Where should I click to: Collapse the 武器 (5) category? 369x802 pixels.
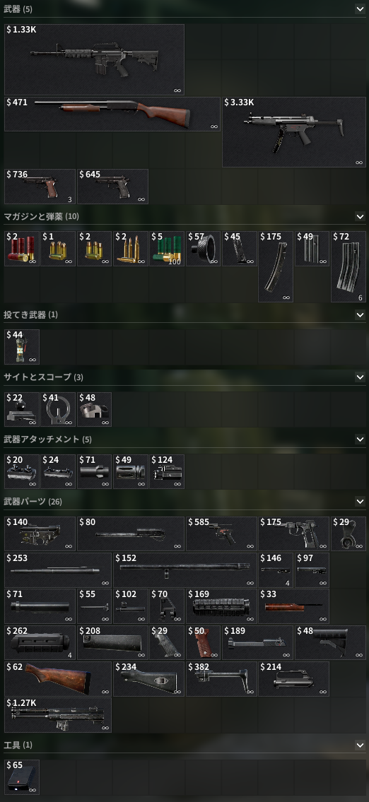[360, 8]
